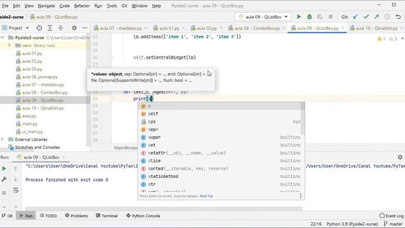Open aula 06_pixmap.py in project tree
This screenshot has height=228, width=405.
(40, 77)
